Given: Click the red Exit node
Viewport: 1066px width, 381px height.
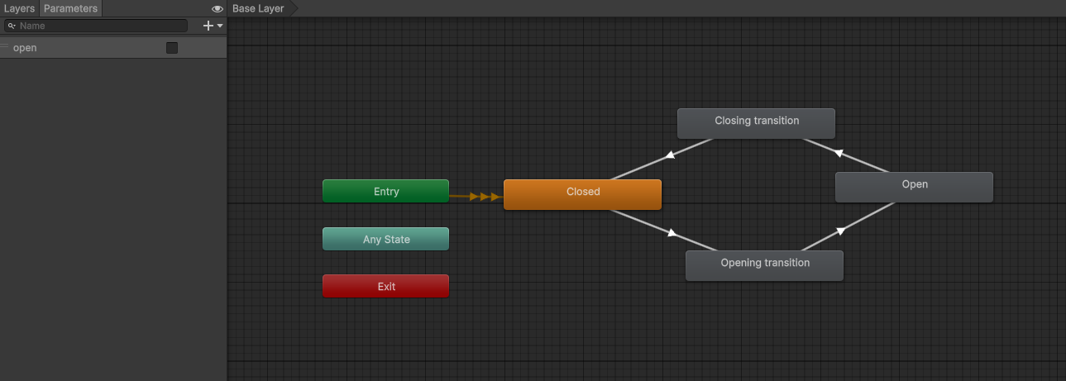Looking at the screenshot, I should coord(385,286).
